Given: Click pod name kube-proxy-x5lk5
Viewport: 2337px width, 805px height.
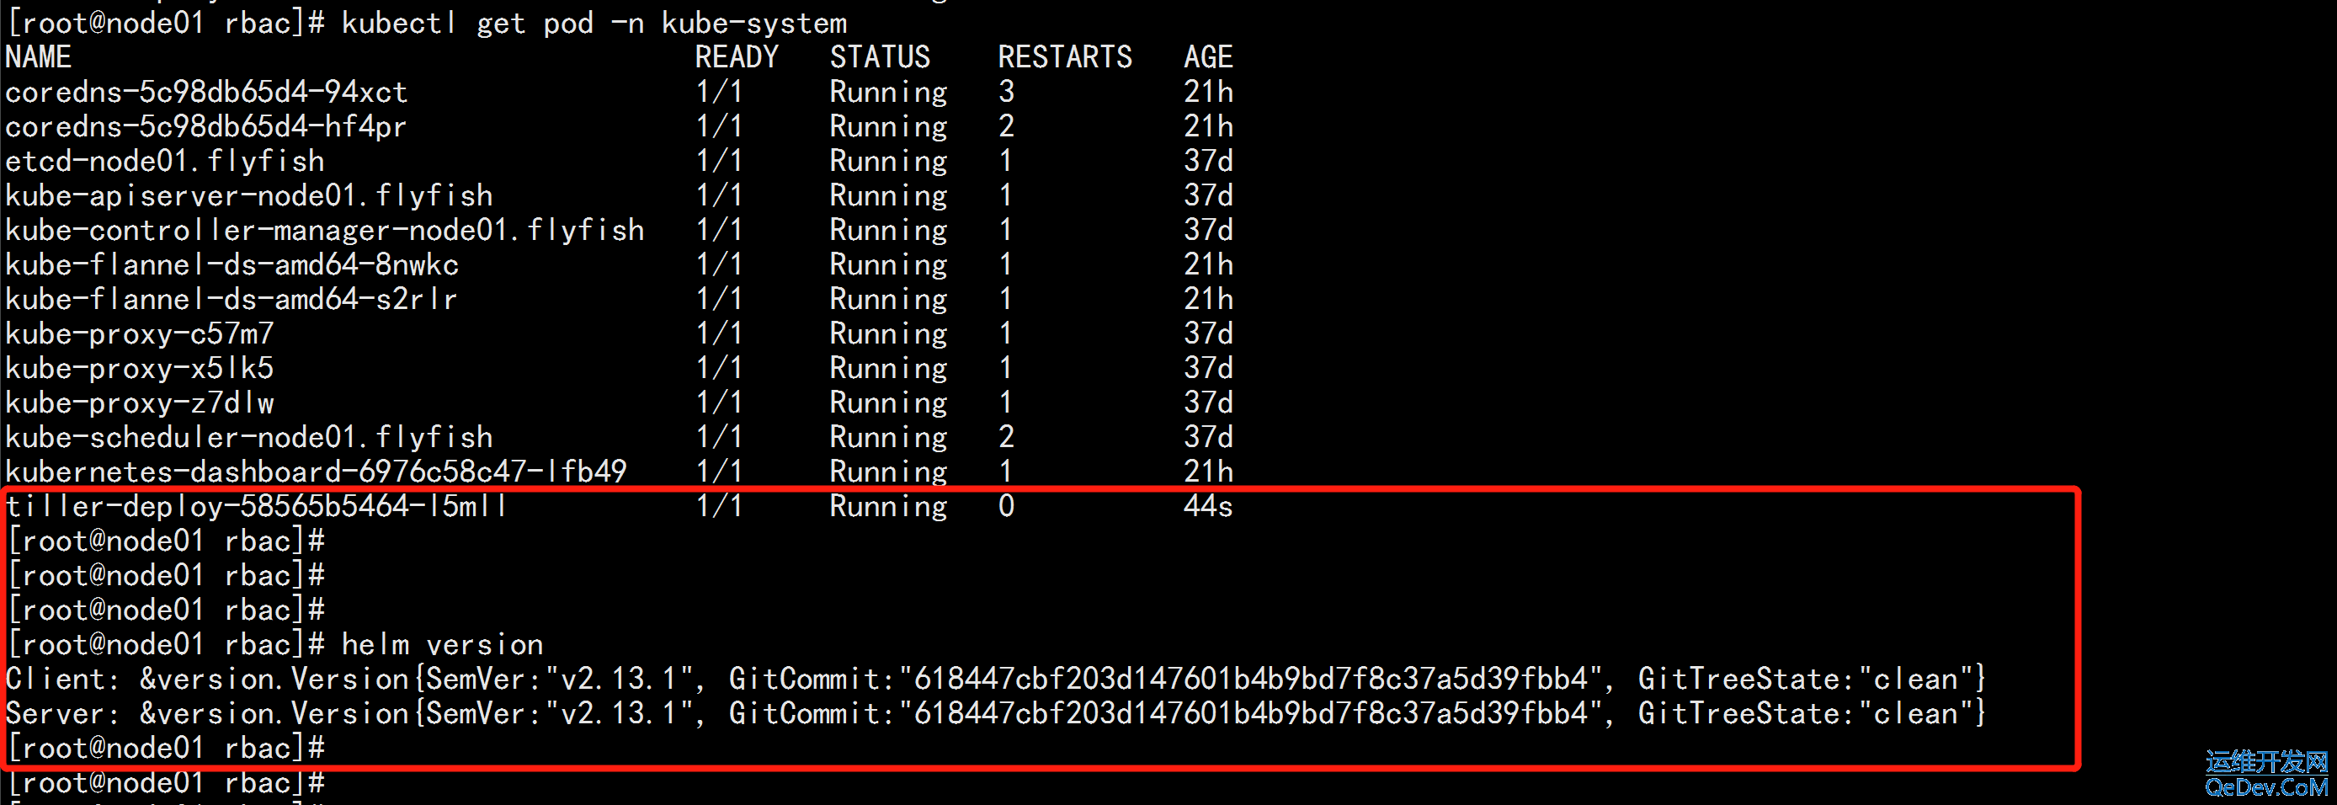Looking at the screenshot, I should (x=140, y=368).
